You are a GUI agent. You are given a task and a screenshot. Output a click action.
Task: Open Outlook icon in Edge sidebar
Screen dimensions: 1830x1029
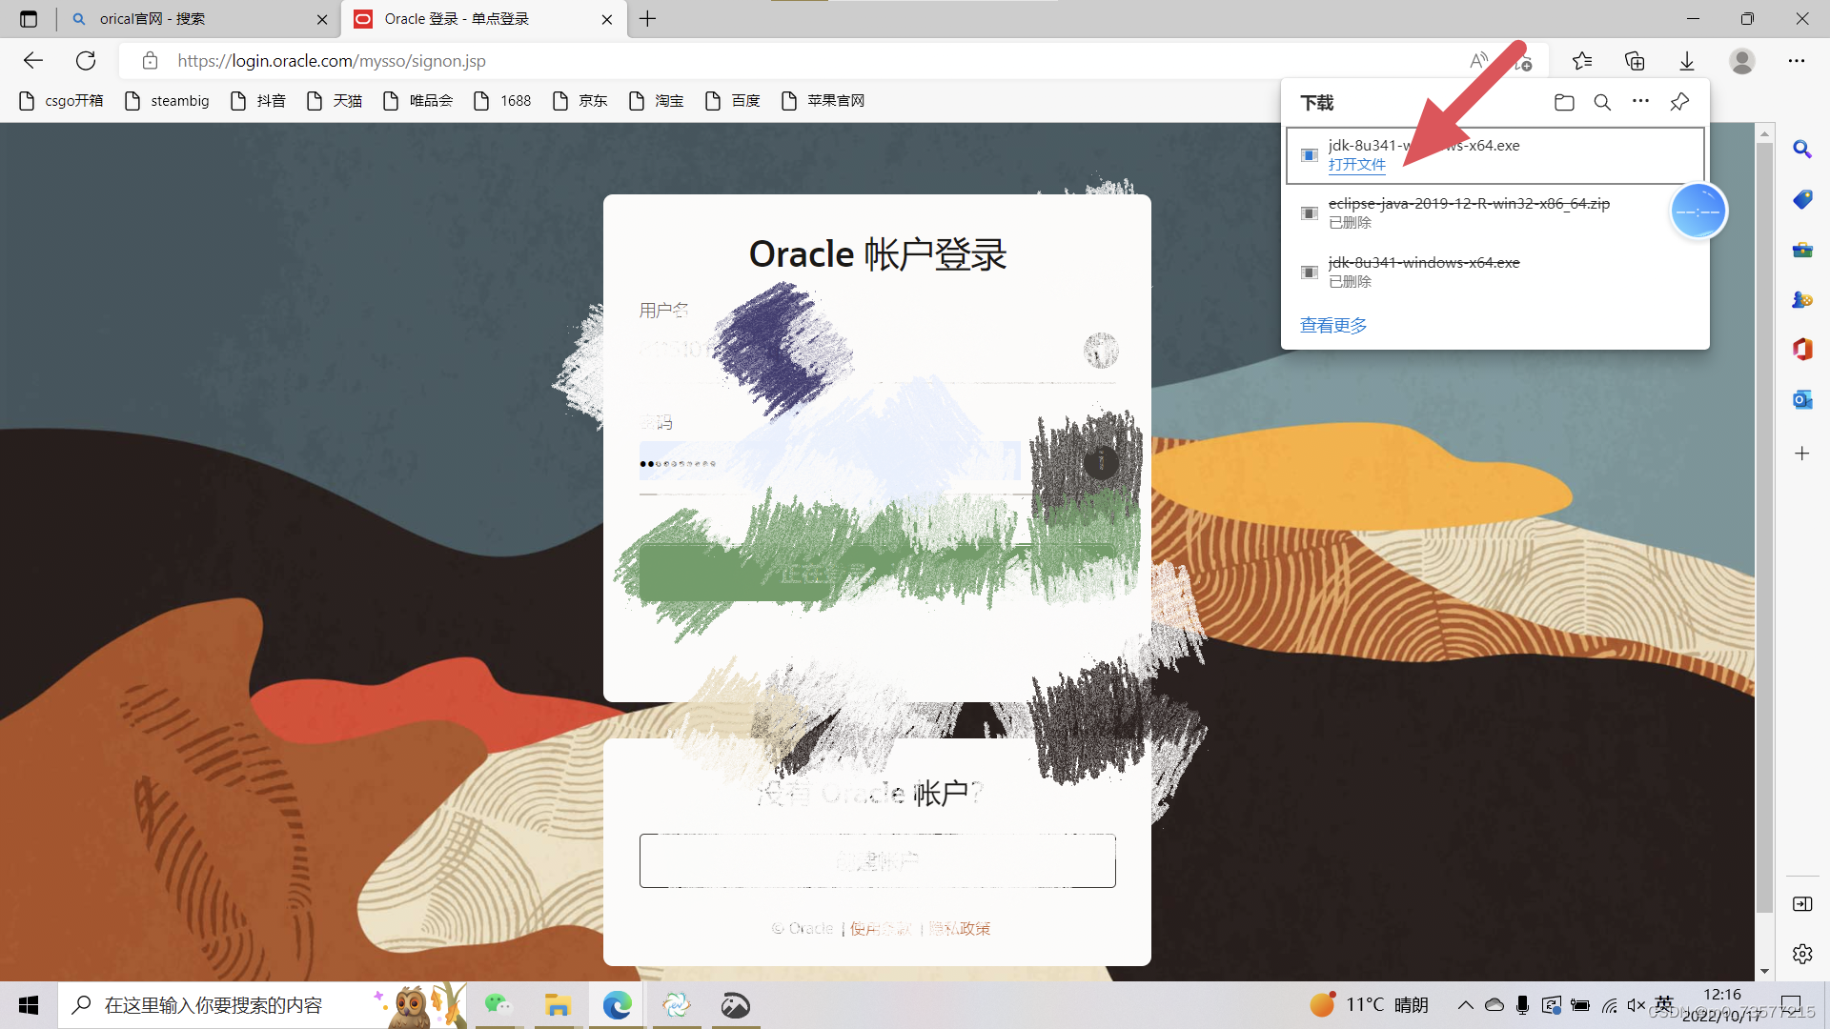[1801, 399]
